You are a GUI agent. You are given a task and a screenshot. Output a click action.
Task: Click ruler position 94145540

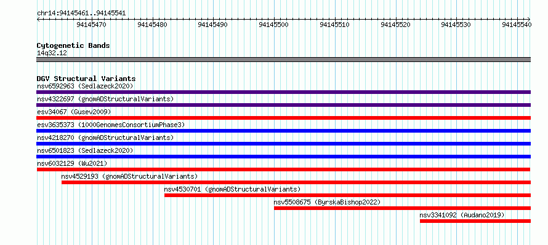pos(517,25)
